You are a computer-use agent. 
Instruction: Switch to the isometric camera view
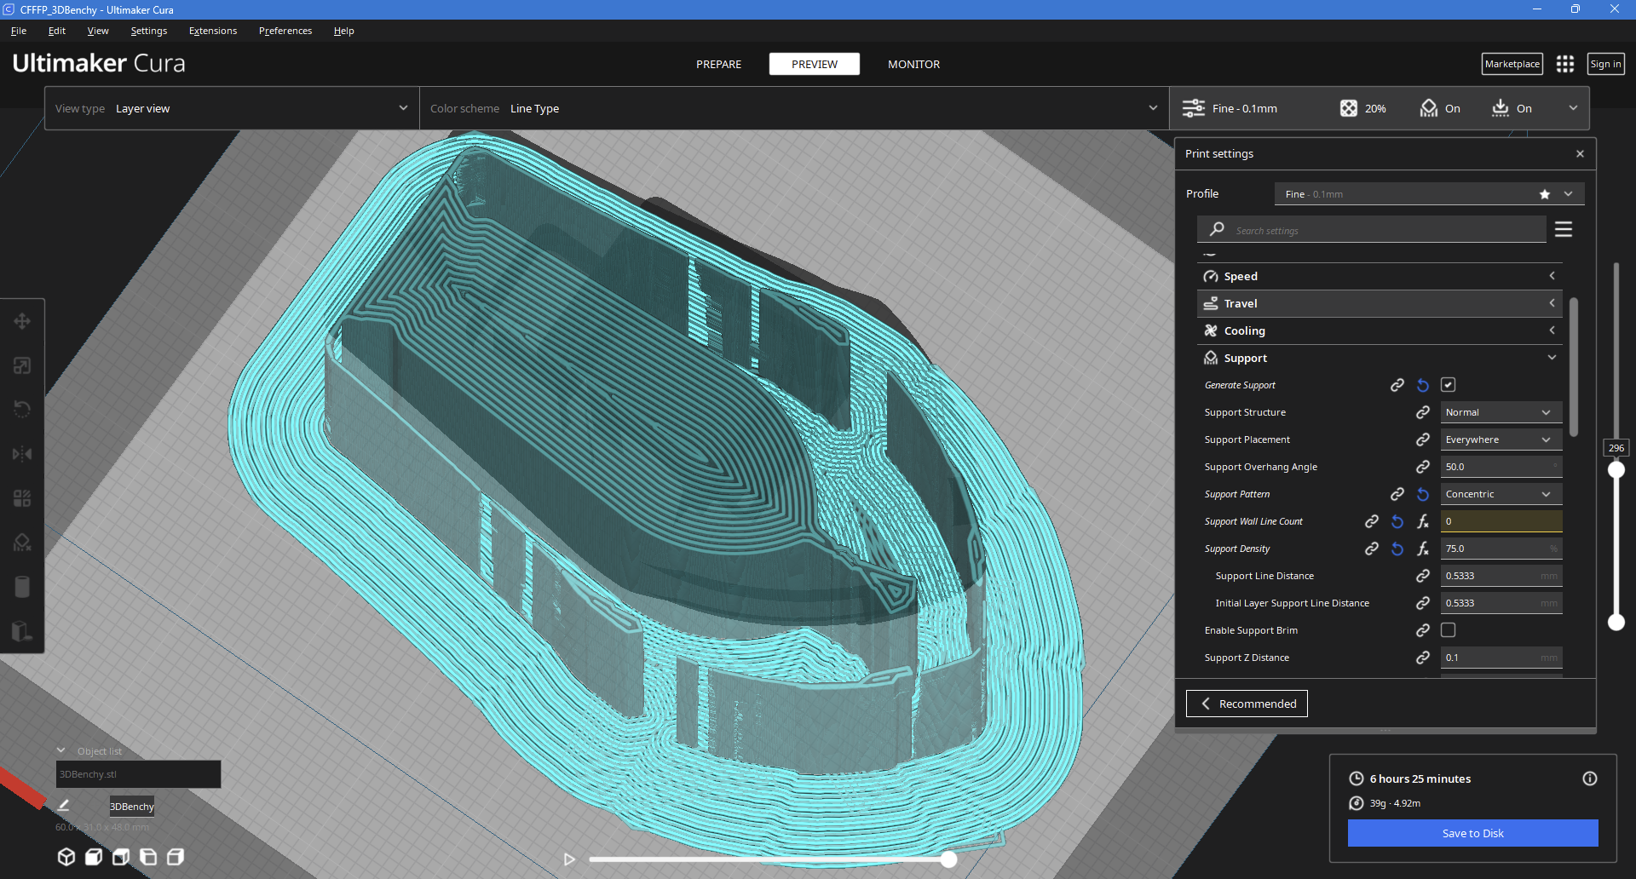tap(66, 857)
